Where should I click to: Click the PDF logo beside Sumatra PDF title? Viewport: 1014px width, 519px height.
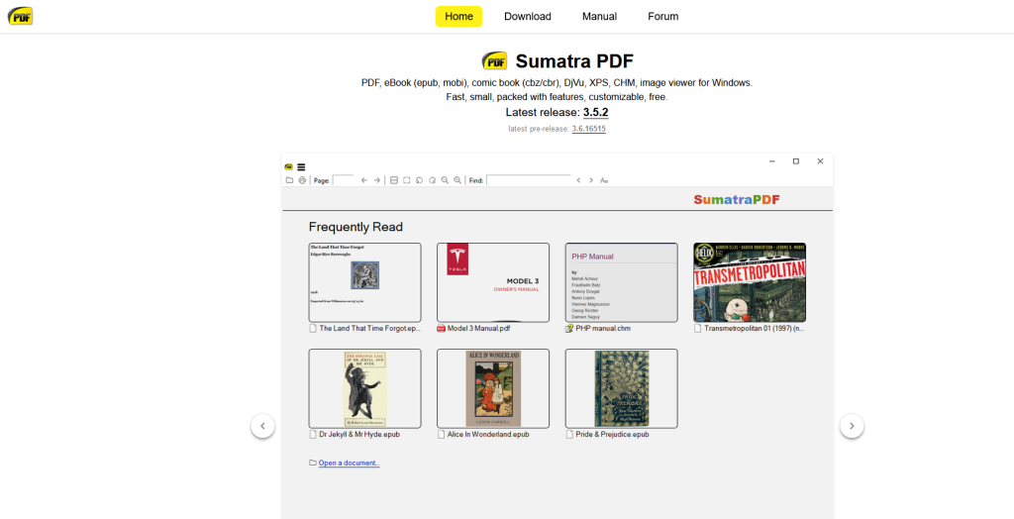pyautogui.click(x=495, y=61)
